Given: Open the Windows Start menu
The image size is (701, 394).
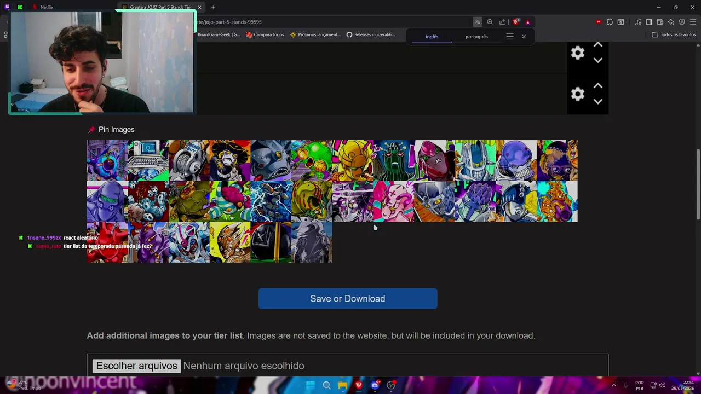Looking at the screenshot, I should tap(311, 385).
